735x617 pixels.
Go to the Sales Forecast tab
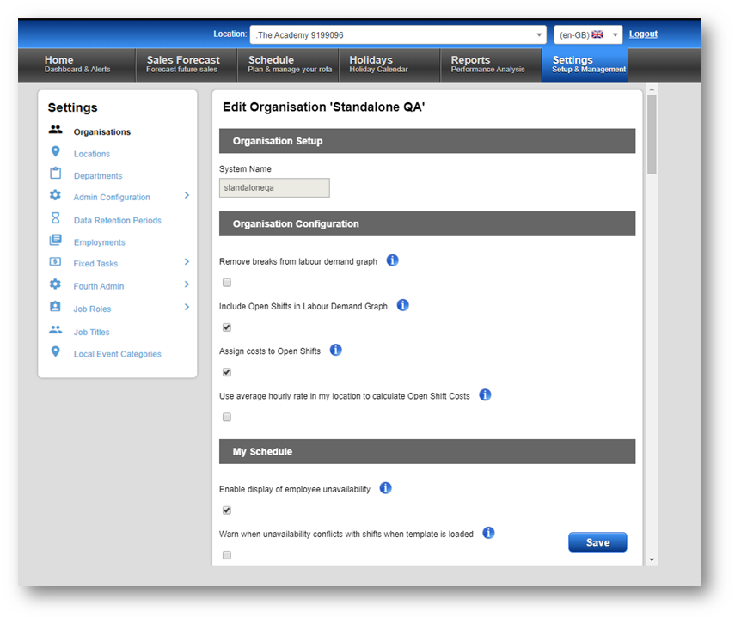pos(183,64)
